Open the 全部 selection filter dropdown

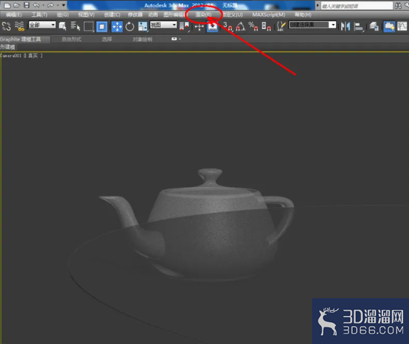(42, 25)
